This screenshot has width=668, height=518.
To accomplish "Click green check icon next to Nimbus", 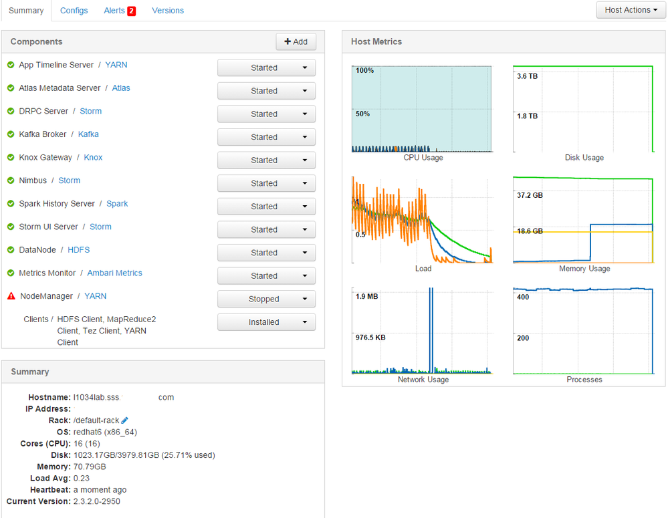I will (11, 180).
